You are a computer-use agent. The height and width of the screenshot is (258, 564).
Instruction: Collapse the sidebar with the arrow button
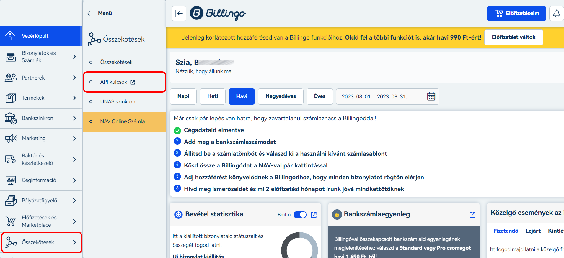pyautogui.click(x=179, y=13)
